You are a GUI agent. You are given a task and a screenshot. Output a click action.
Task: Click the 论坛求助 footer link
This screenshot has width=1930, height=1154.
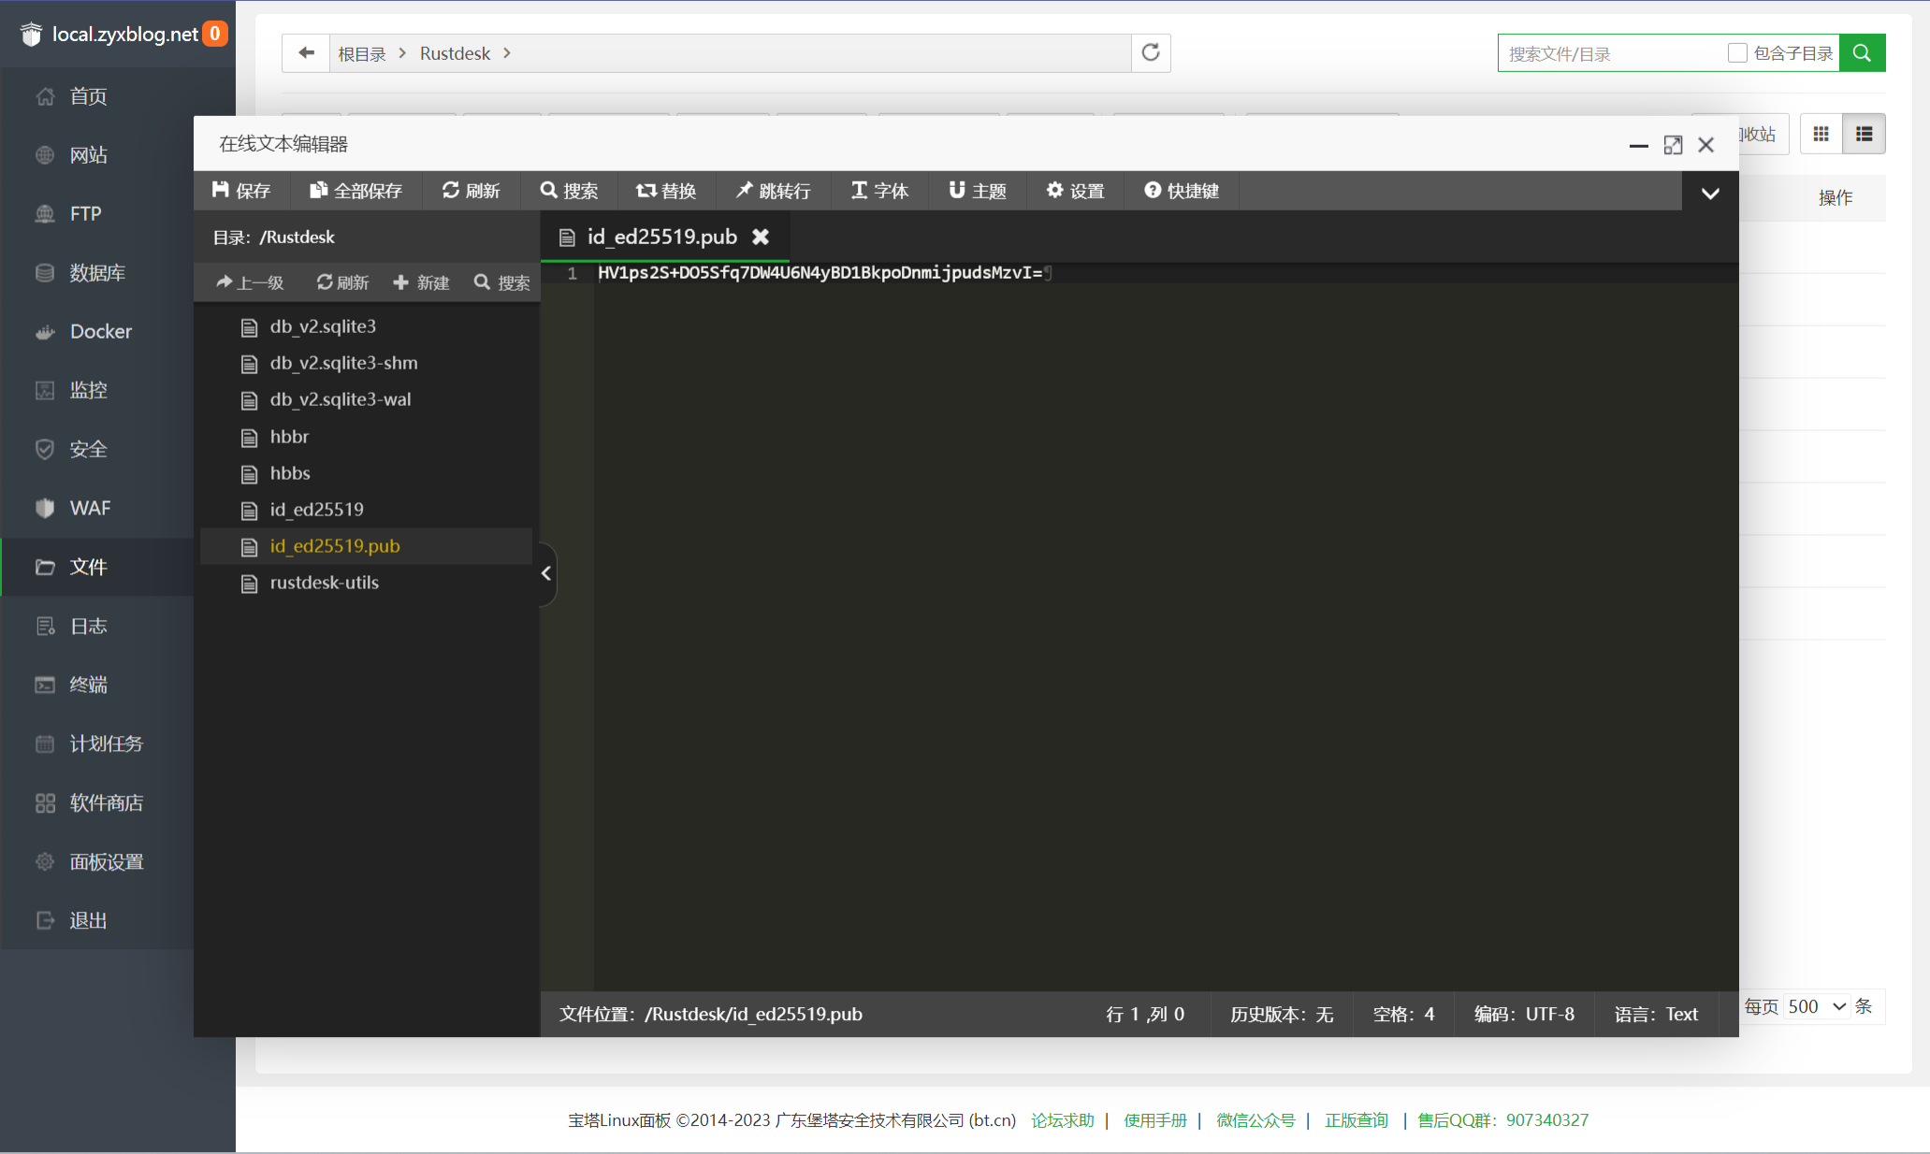1062,1120
